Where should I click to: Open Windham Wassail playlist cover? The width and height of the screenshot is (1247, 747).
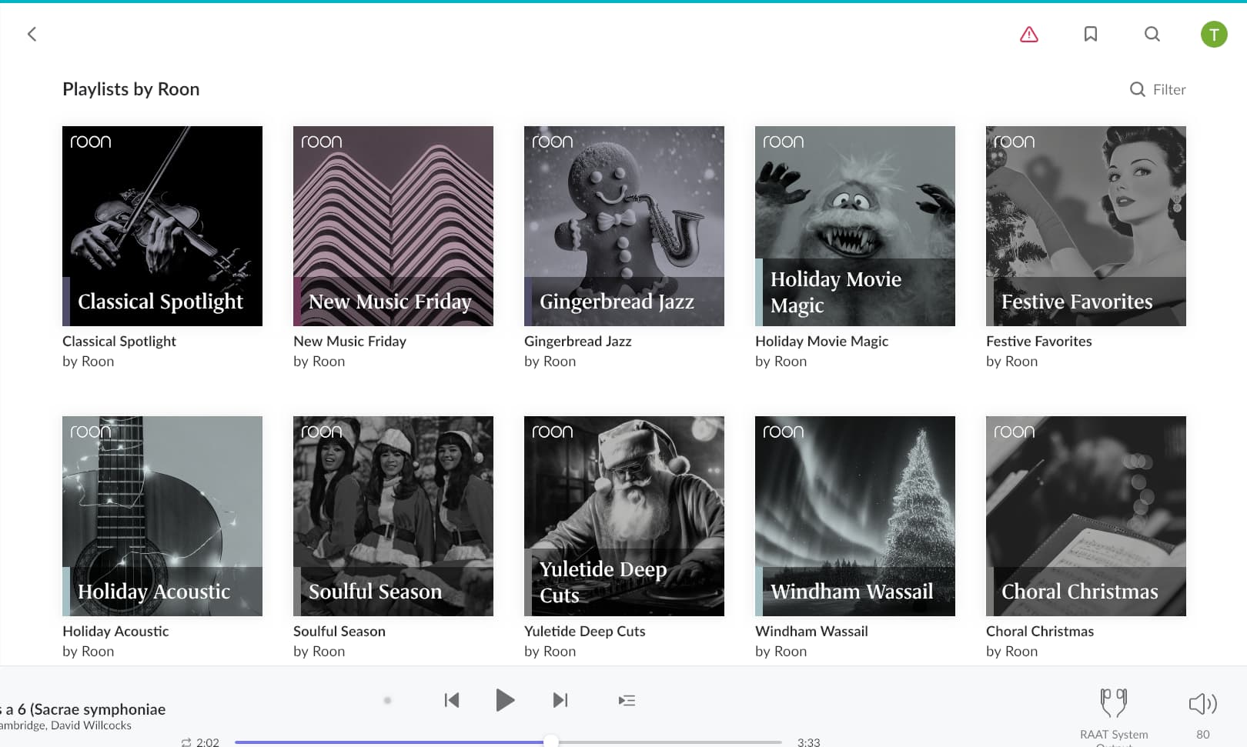(x=855, y=516)
